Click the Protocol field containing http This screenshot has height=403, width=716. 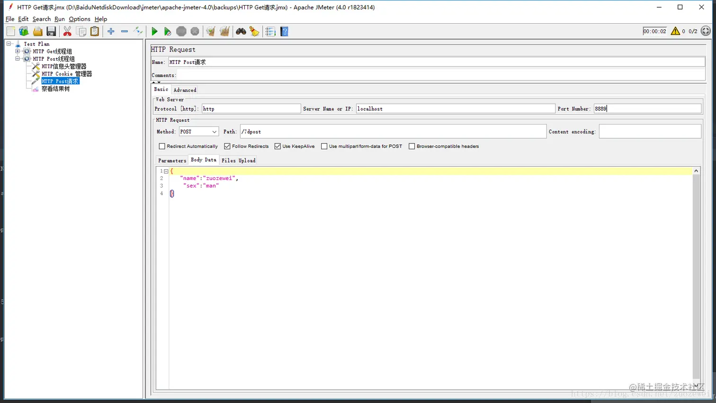click(251, 109)
